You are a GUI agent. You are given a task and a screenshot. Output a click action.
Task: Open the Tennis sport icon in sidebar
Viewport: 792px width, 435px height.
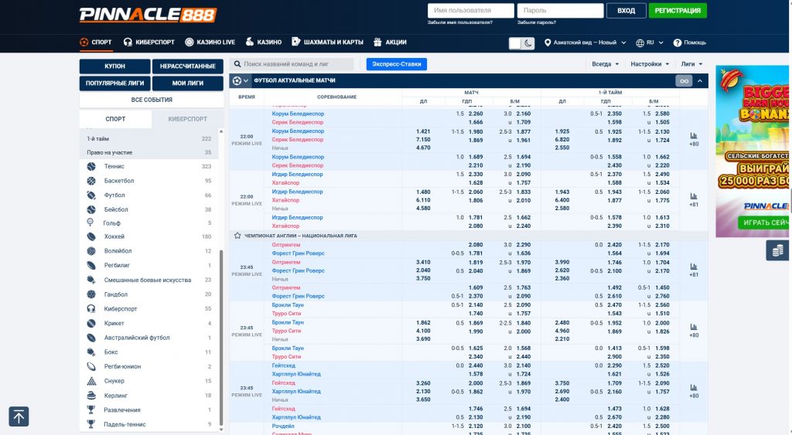[x=91, y=166]
